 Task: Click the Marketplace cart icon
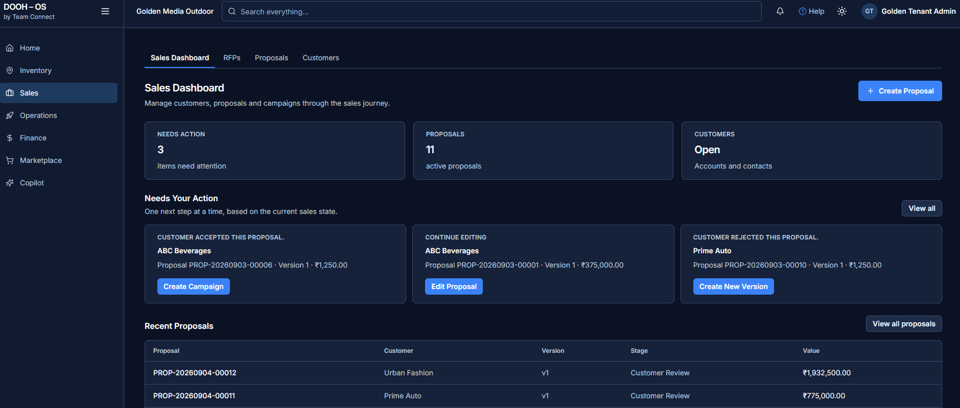coord(10,160)
